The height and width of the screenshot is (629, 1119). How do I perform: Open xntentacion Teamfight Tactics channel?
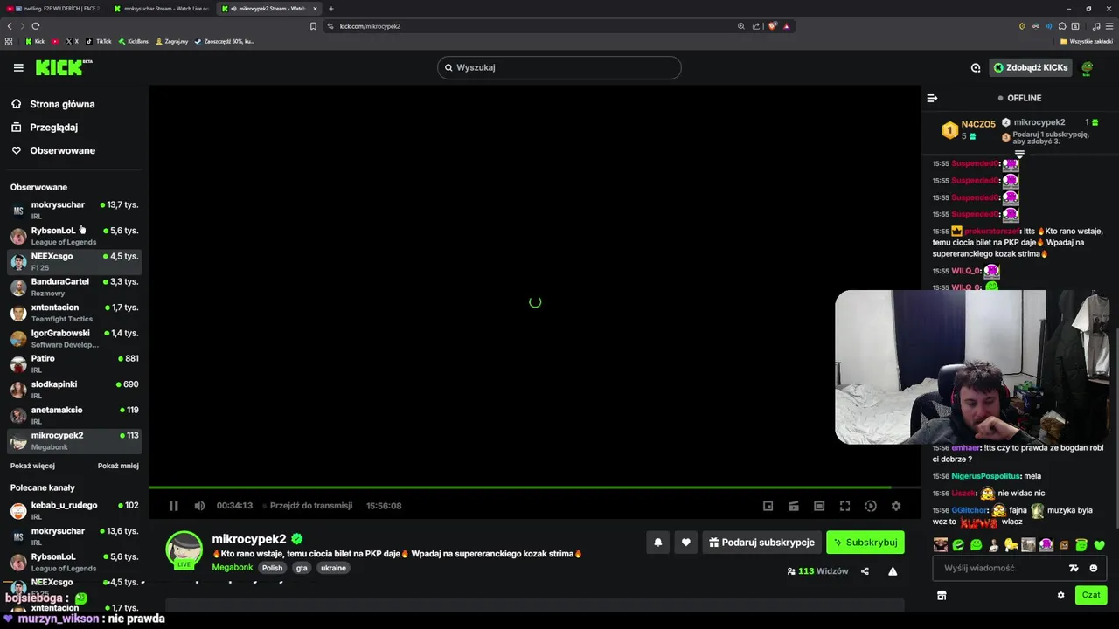(74, 313)
